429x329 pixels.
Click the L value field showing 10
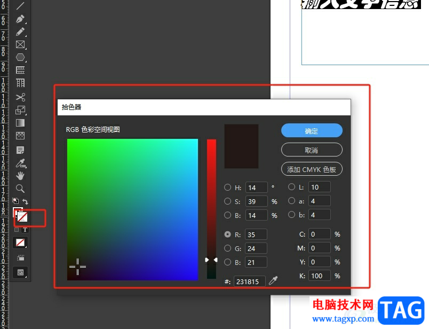[320, 187]
